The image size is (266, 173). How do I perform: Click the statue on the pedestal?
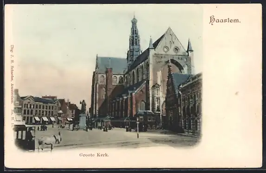[83, 106]
